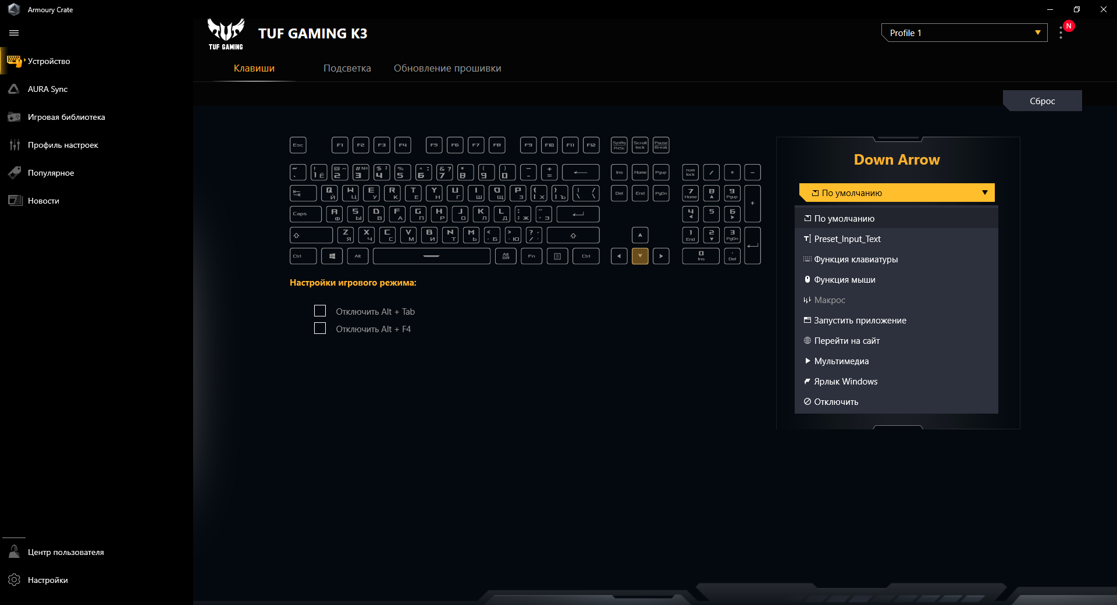This screenshot has width=1117, height=605.
Task: Restore down the Armoury Crate window
Action: 1077,9
